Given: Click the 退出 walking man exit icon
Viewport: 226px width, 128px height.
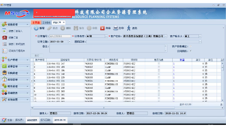Looking at the screenshot, I should coord(129,28).
